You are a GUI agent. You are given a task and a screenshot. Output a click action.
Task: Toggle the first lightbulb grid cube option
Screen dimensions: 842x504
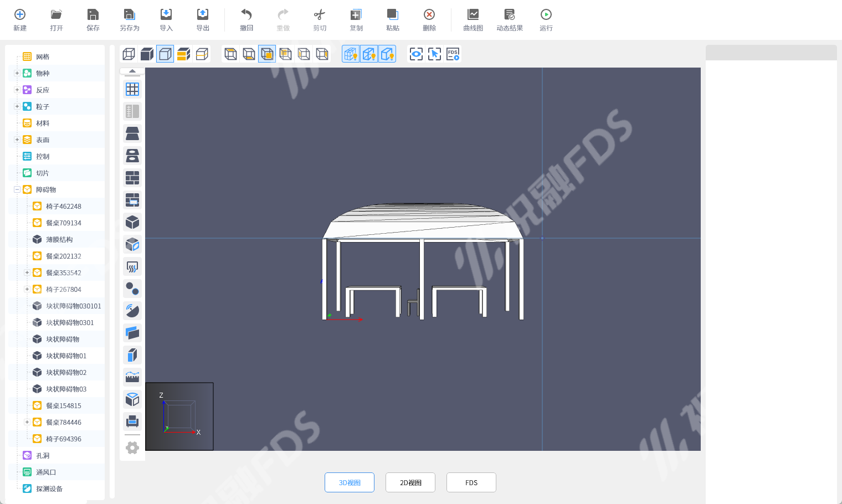click(351, 54)
